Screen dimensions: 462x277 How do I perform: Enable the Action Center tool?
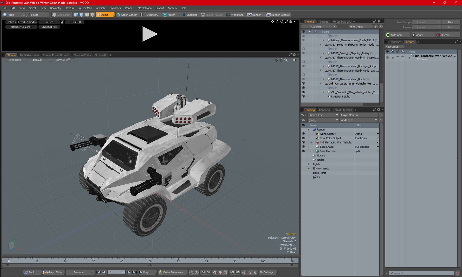127,15
